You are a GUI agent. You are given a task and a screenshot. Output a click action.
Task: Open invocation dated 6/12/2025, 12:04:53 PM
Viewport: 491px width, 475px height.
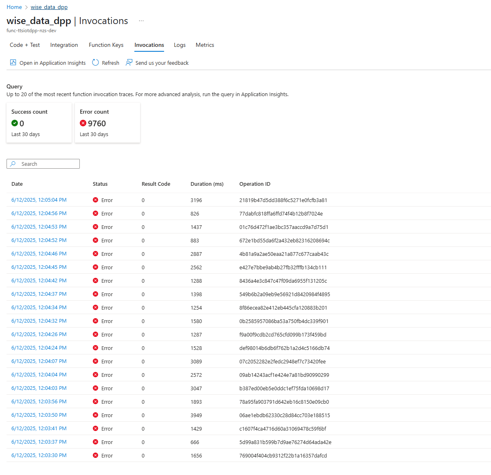(39, 227)
